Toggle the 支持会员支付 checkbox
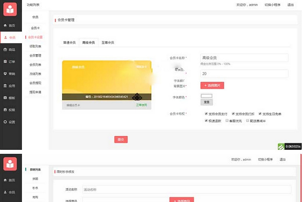The width and height of the screenshot is (303, 202). pyautogui.click(x=206, y=114)
